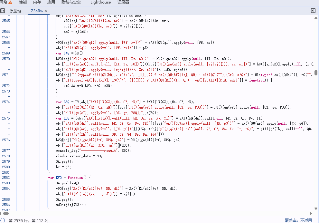This screenshot has width=319, height=223.
Task: Click the horizontal scrollbar thumb
Action: 6,213
